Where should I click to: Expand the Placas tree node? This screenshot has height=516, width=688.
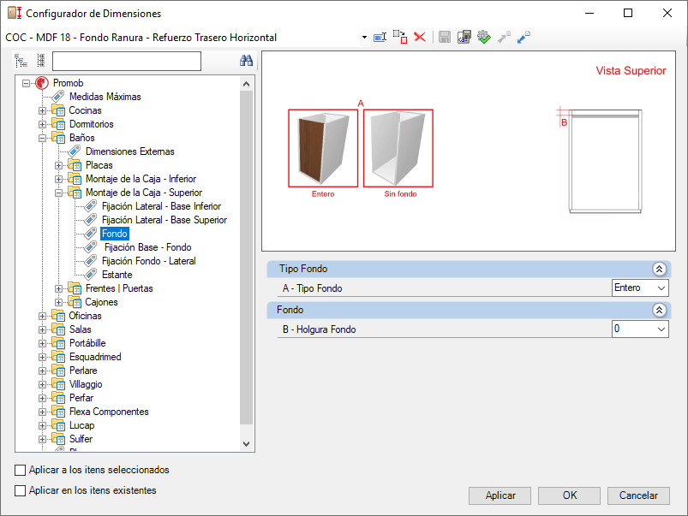tap(58, 165)
